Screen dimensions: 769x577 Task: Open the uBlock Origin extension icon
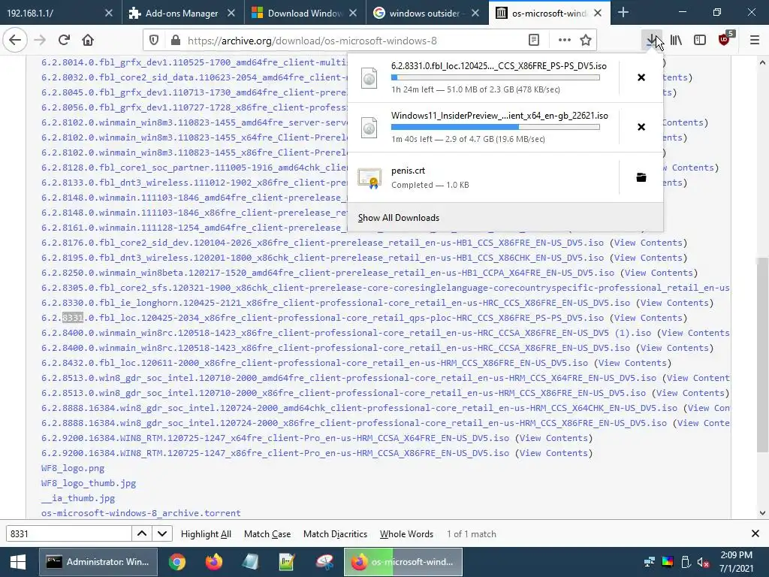(725, 39)
